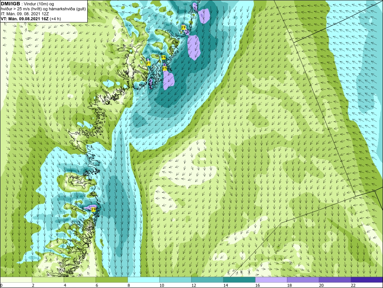The width and height of the screenshot is (383, 288).
Task: Select the southern coast gust label 29
Action: point(93,209)
